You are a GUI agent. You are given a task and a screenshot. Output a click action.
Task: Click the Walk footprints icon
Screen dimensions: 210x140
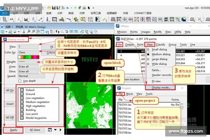[x=57, y=32]
